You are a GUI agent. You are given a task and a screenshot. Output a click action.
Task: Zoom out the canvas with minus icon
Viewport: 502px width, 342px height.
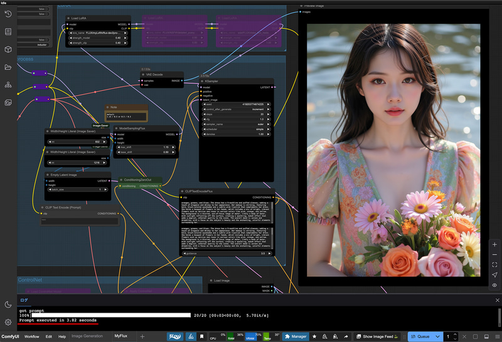click(494, 255)
